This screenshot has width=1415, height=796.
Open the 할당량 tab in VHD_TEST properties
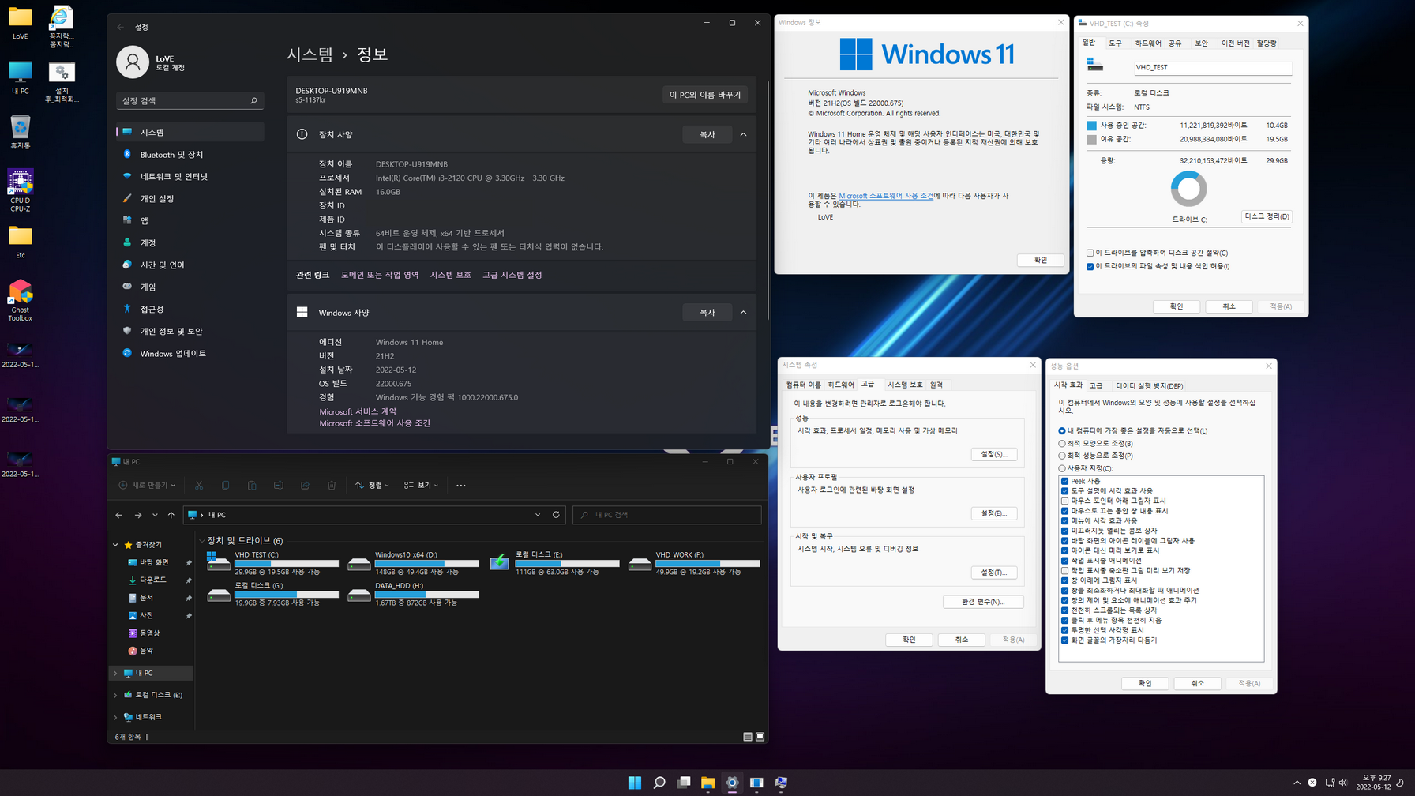click(x=1267, y=43)
